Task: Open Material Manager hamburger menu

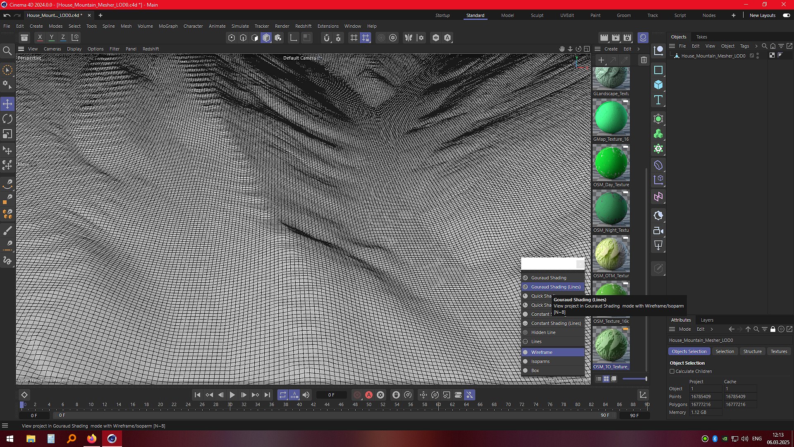Action: 598,49
